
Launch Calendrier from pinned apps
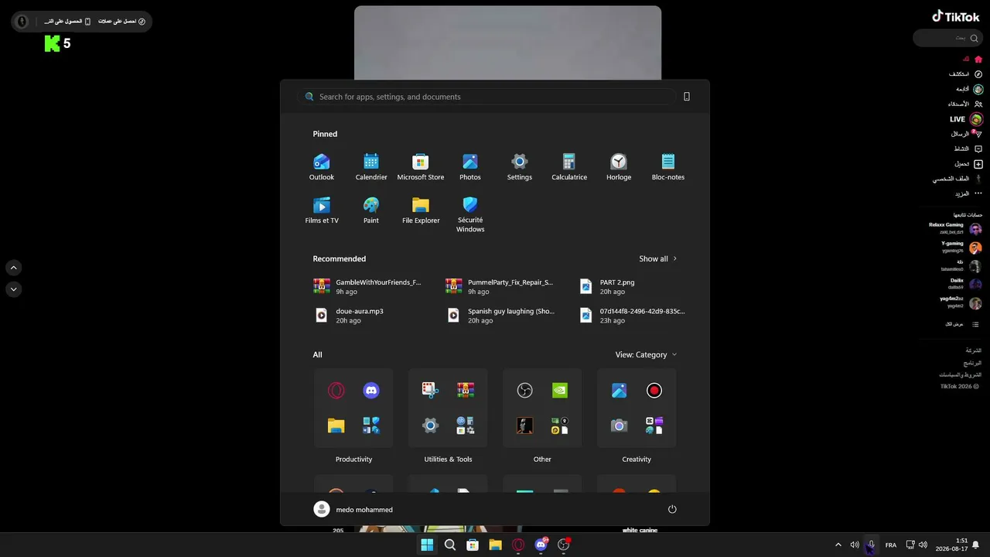[371, 167]
